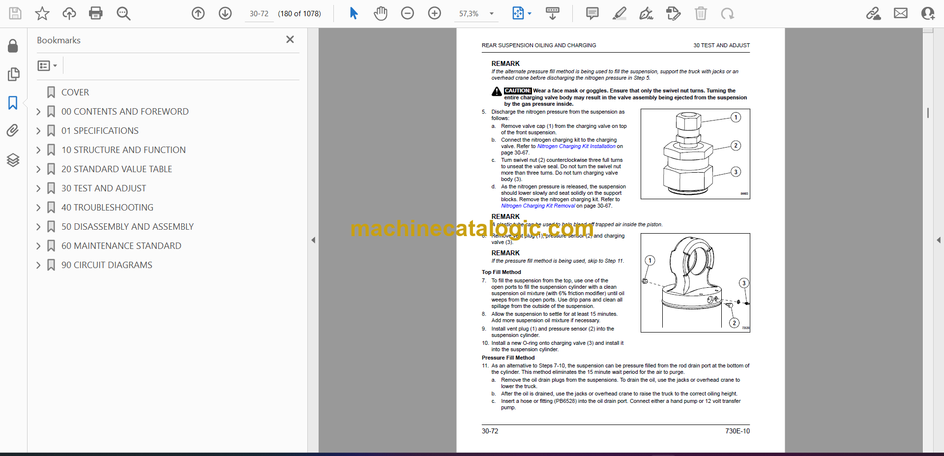Screen dimensions: 944x456
Task: Open the security lock panel
Action: pos(13,46)
